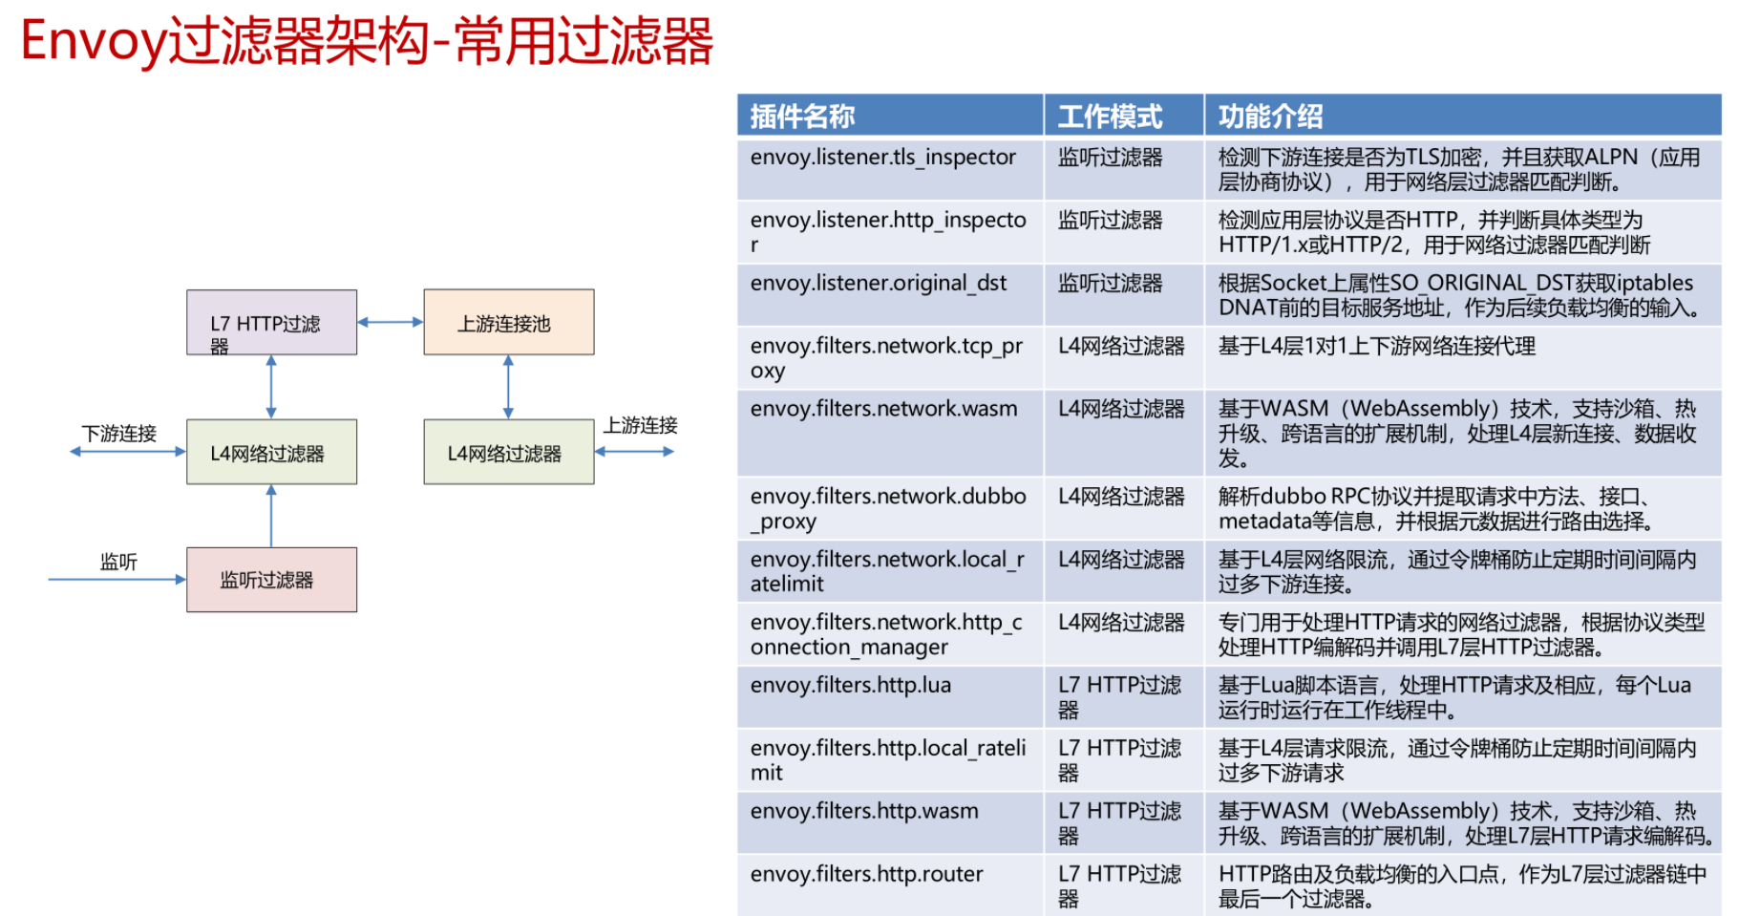Click the L4网络过滤器 box beside 上游连接
The height and width of the screenshot is (916, 1760).
pos(509,452)
